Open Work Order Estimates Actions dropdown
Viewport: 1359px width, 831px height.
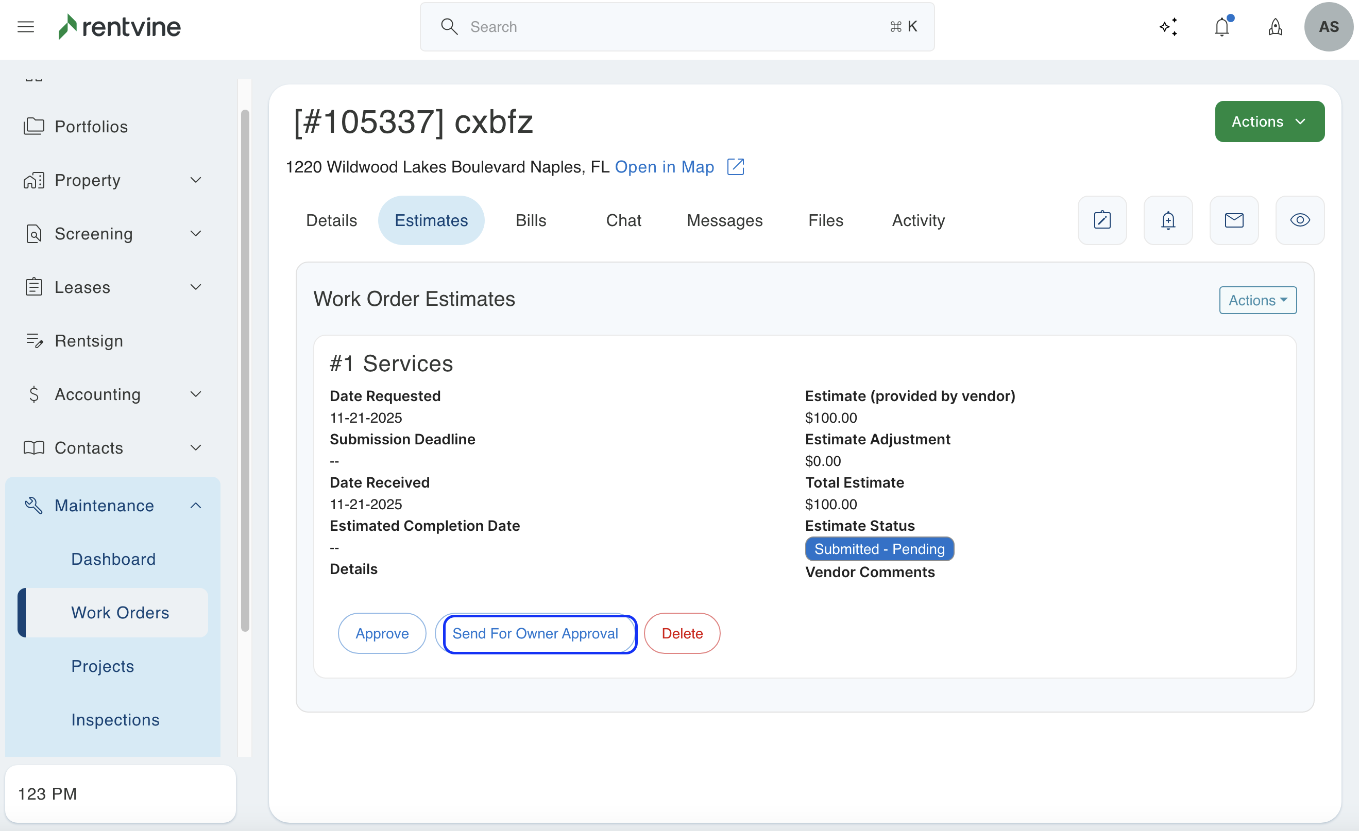pos(1257,300)
